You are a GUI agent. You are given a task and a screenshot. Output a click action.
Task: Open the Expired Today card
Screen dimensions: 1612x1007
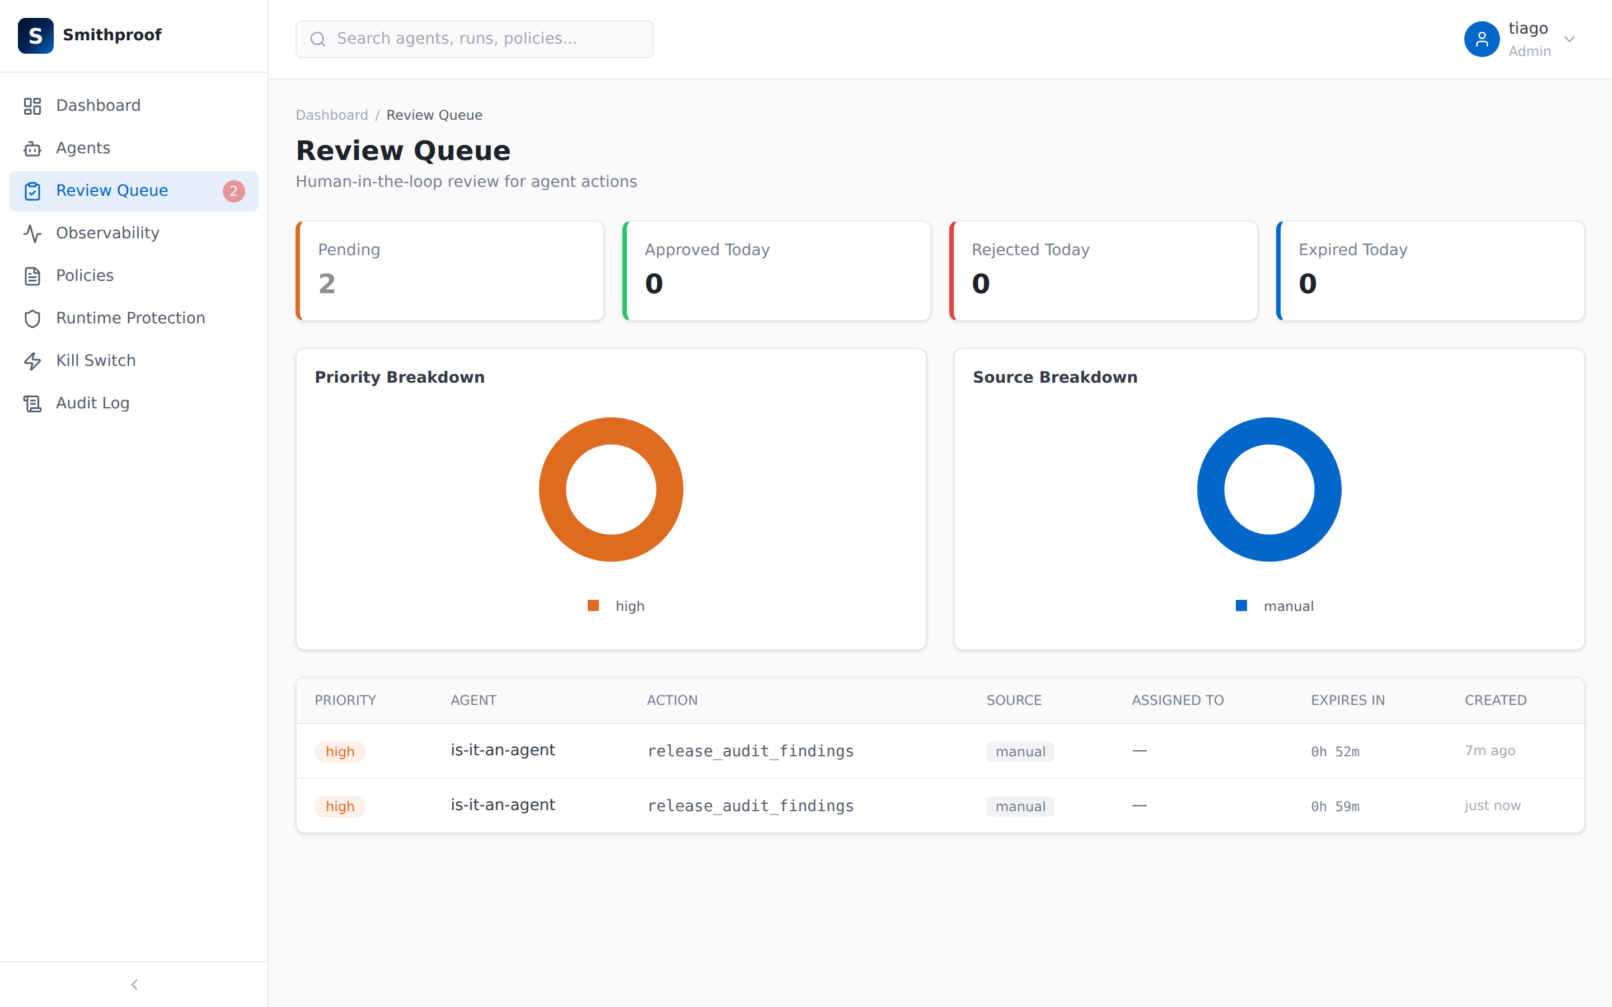tap(1430, 271)
